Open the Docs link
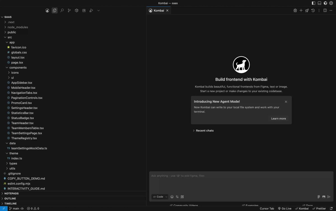The height and width of the screenshot is (211, 336). click(x=308, y=205)
